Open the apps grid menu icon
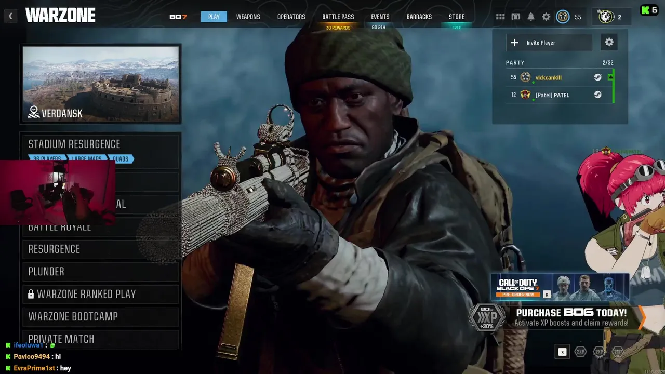This screenshot has height=374, width=665. tap(500, 17)
